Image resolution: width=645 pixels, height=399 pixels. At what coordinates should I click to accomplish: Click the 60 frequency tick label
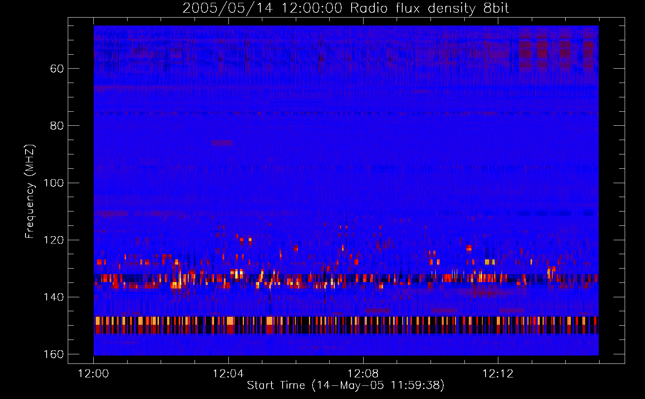click(x=57, y=69)
